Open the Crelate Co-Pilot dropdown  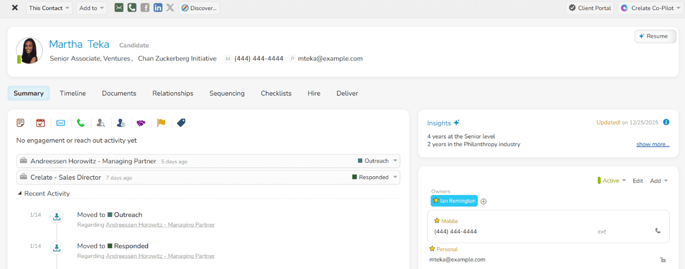(x=650, y=8)
